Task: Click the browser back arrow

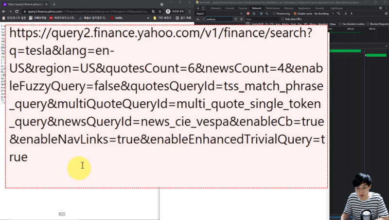Action: pos(4,11)
